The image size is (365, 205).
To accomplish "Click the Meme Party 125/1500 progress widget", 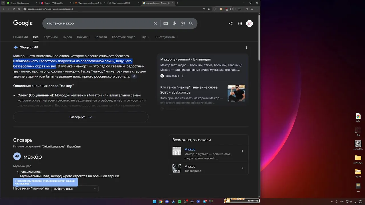I will (241, 200).
